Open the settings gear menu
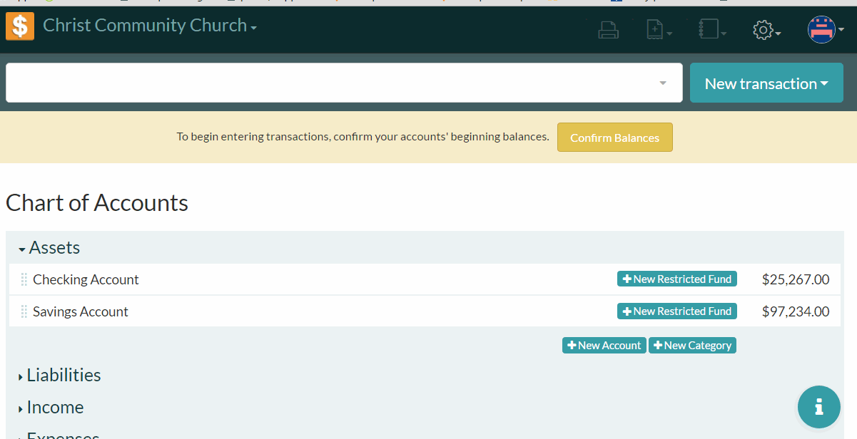Image resolution: width=857 pixels, height=439 pixels. click(x=766, y=30)
